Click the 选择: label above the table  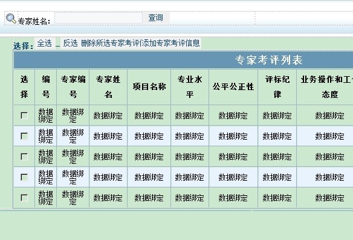pos(23,46)
